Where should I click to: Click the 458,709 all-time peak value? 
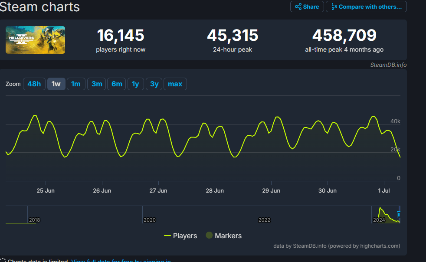(344, 35)
